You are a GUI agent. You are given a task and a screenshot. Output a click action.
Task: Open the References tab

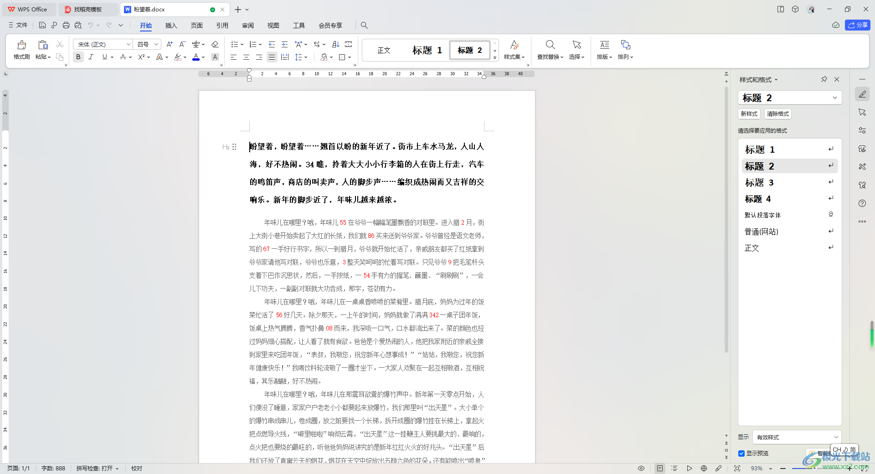tap(222, 26)
